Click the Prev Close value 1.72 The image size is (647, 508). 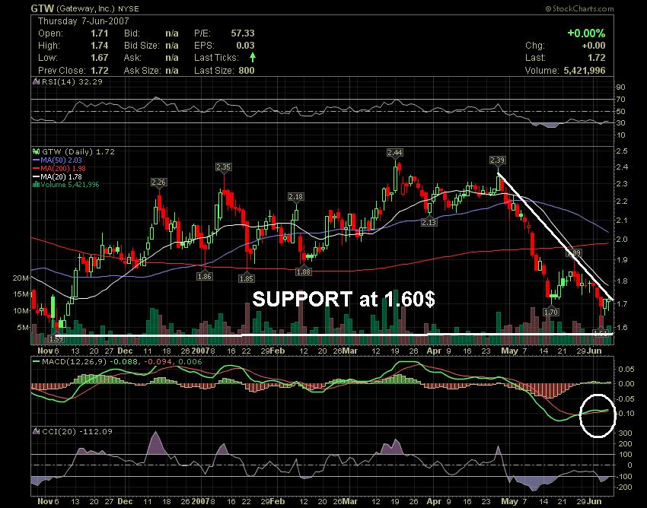tap(100, 71)
